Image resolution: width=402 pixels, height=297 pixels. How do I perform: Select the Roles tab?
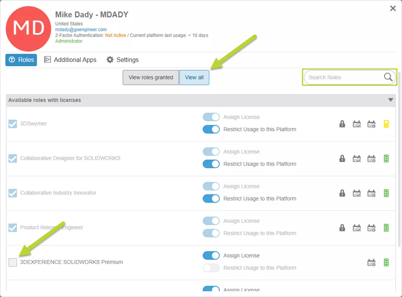[21, 60]
